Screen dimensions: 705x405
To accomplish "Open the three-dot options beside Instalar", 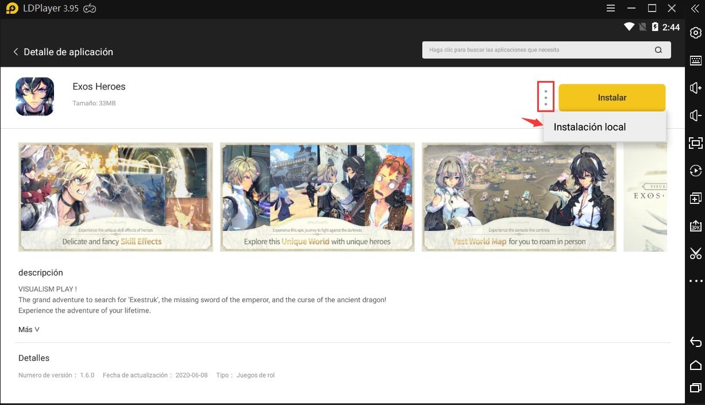I will (x=546, y=97).
